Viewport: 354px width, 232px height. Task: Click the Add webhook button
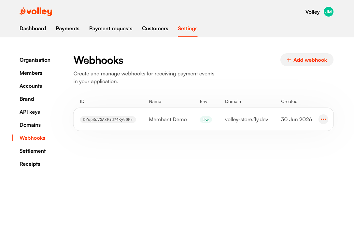pos(307,60)
